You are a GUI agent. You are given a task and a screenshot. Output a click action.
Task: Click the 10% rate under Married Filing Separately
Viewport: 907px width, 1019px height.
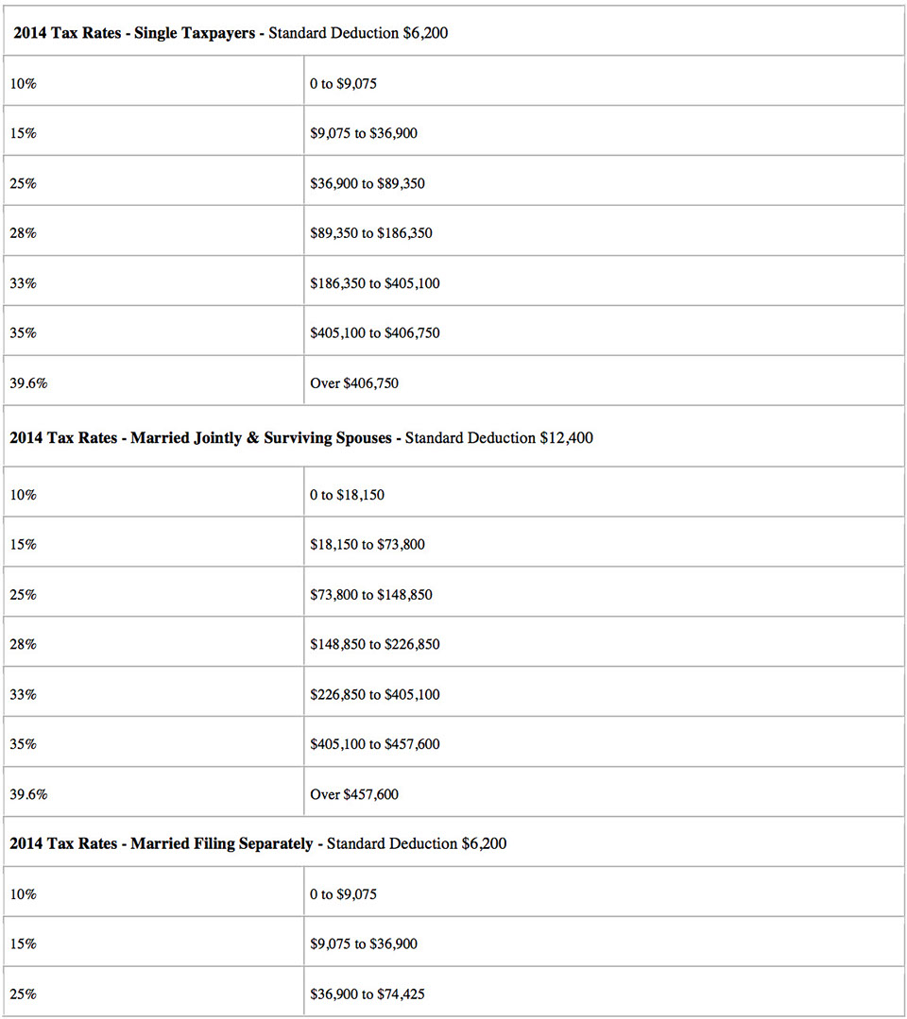(x=23, y=893)
